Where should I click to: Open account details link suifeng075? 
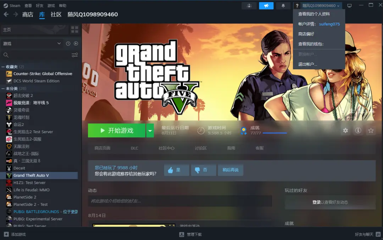[329, 24]
